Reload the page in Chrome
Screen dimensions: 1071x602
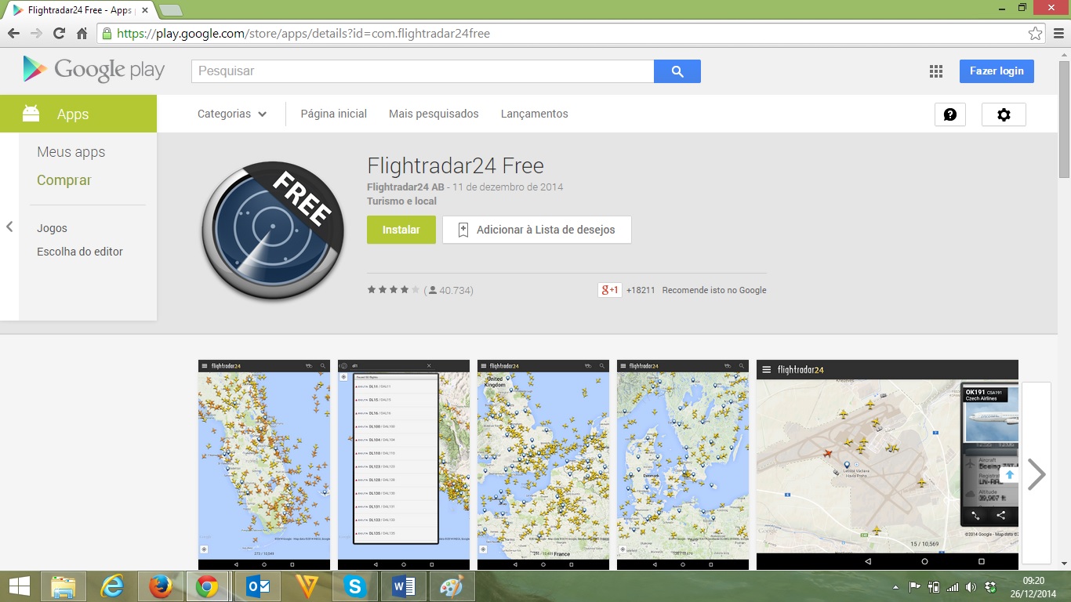59,34
